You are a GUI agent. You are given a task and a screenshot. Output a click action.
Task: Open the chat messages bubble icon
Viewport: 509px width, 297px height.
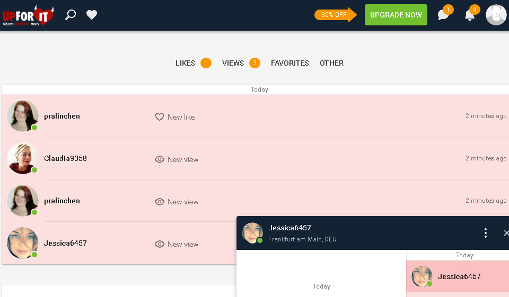(x=443, y=15)
